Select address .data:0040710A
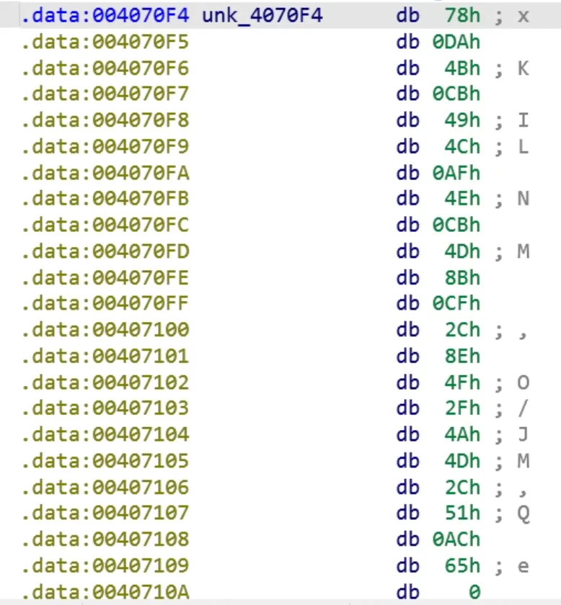 pyautogui.click(x=105, y=591)
